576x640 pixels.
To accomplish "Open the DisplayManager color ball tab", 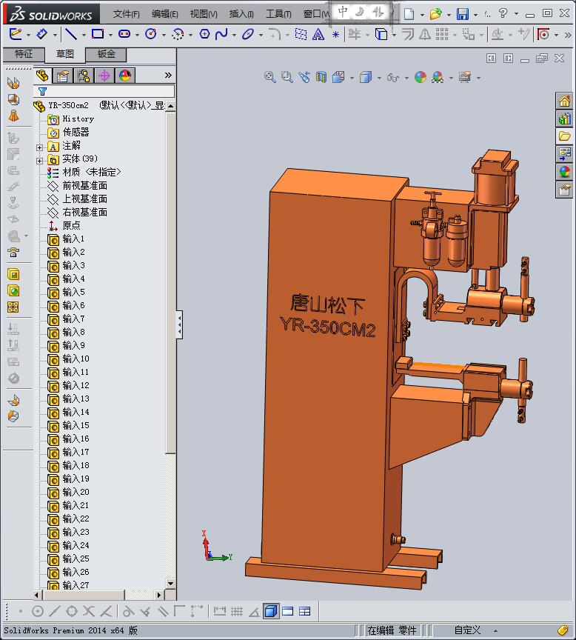I will click(125, 76).
